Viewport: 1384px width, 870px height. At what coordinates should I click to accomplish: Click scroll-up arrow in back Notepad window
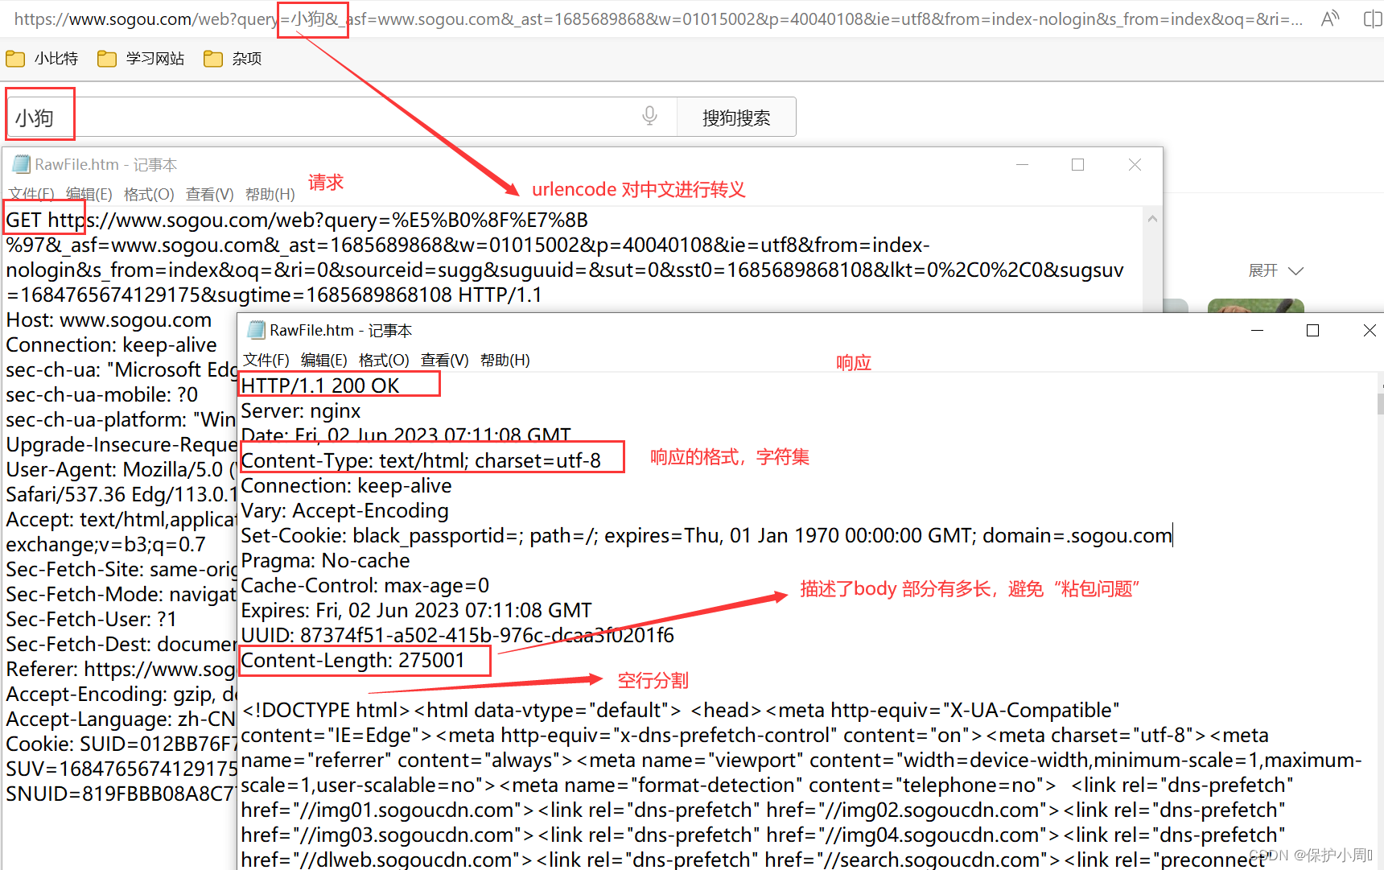[x=1152, y=219]
